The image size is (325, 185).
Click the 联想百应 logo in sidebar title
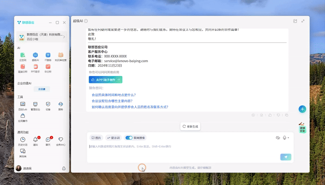pyautogui.click(x=26, y=22)
